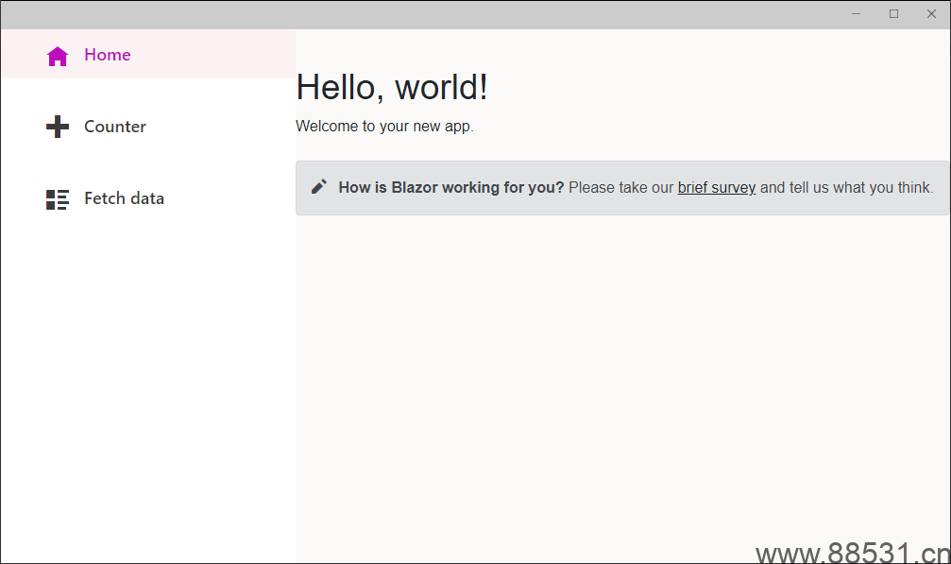Open the Fetch data page label
This screenshot has height=564, width=951.
(x=125, y=198)
